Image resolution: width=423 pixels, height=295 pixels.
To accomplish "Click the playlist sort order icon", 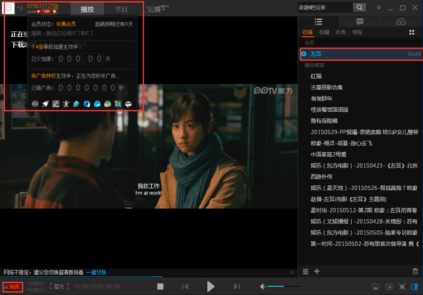I will (x=305, y=271).
